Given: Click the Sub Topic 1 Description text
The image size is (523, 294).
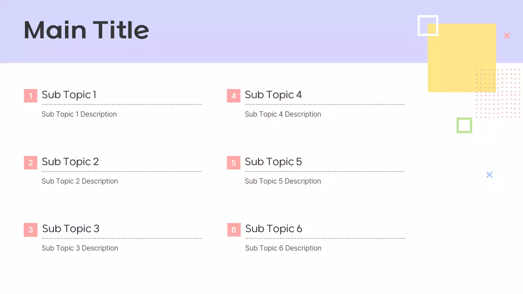Looking at the screenshot, I should point(79,114).
